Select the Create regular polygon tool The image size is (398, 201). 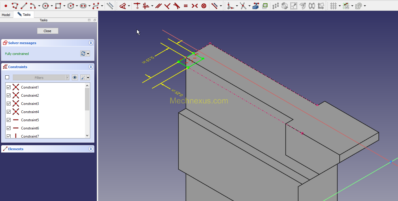[x=70, y=6]
